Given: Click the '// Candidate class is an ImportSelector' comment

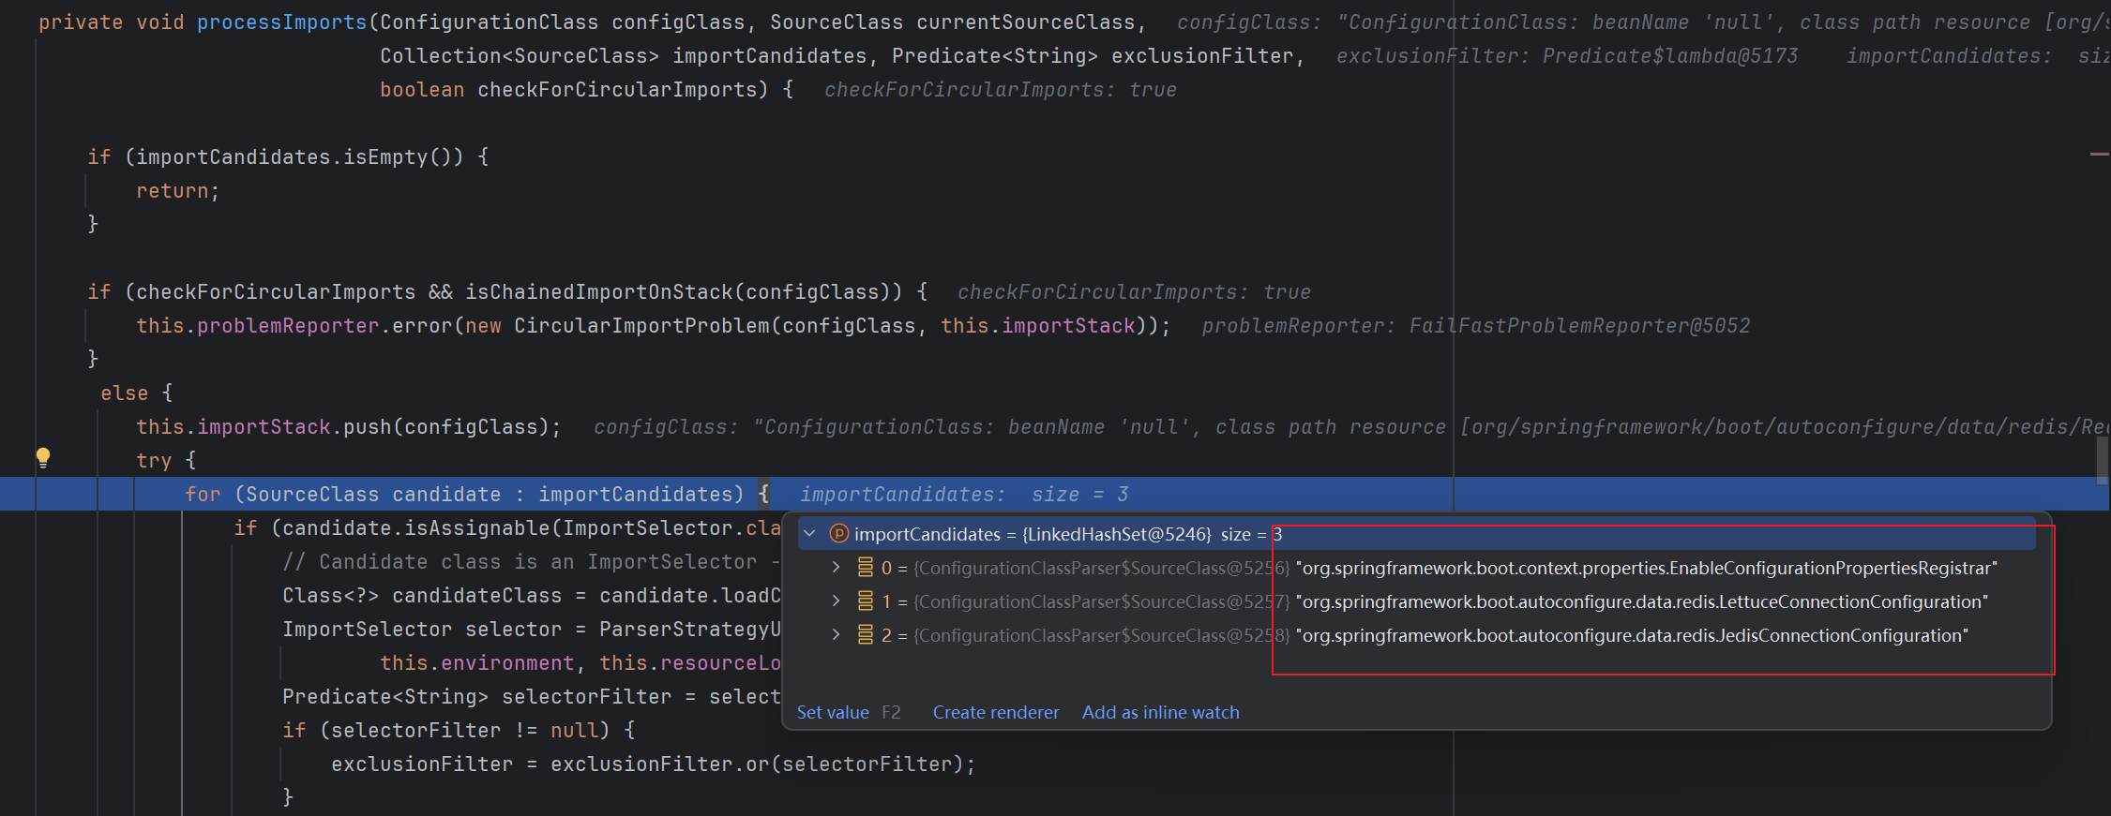Looking at the screenshot, I should pyautogui.click(x=531, y=562).
